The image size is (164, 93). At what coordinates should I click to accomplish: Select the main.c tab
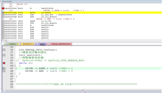click(x=41, y=44)
